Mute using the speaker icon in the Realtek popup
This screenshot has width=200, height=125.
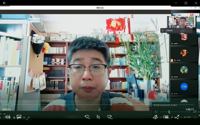pos(156,112)
